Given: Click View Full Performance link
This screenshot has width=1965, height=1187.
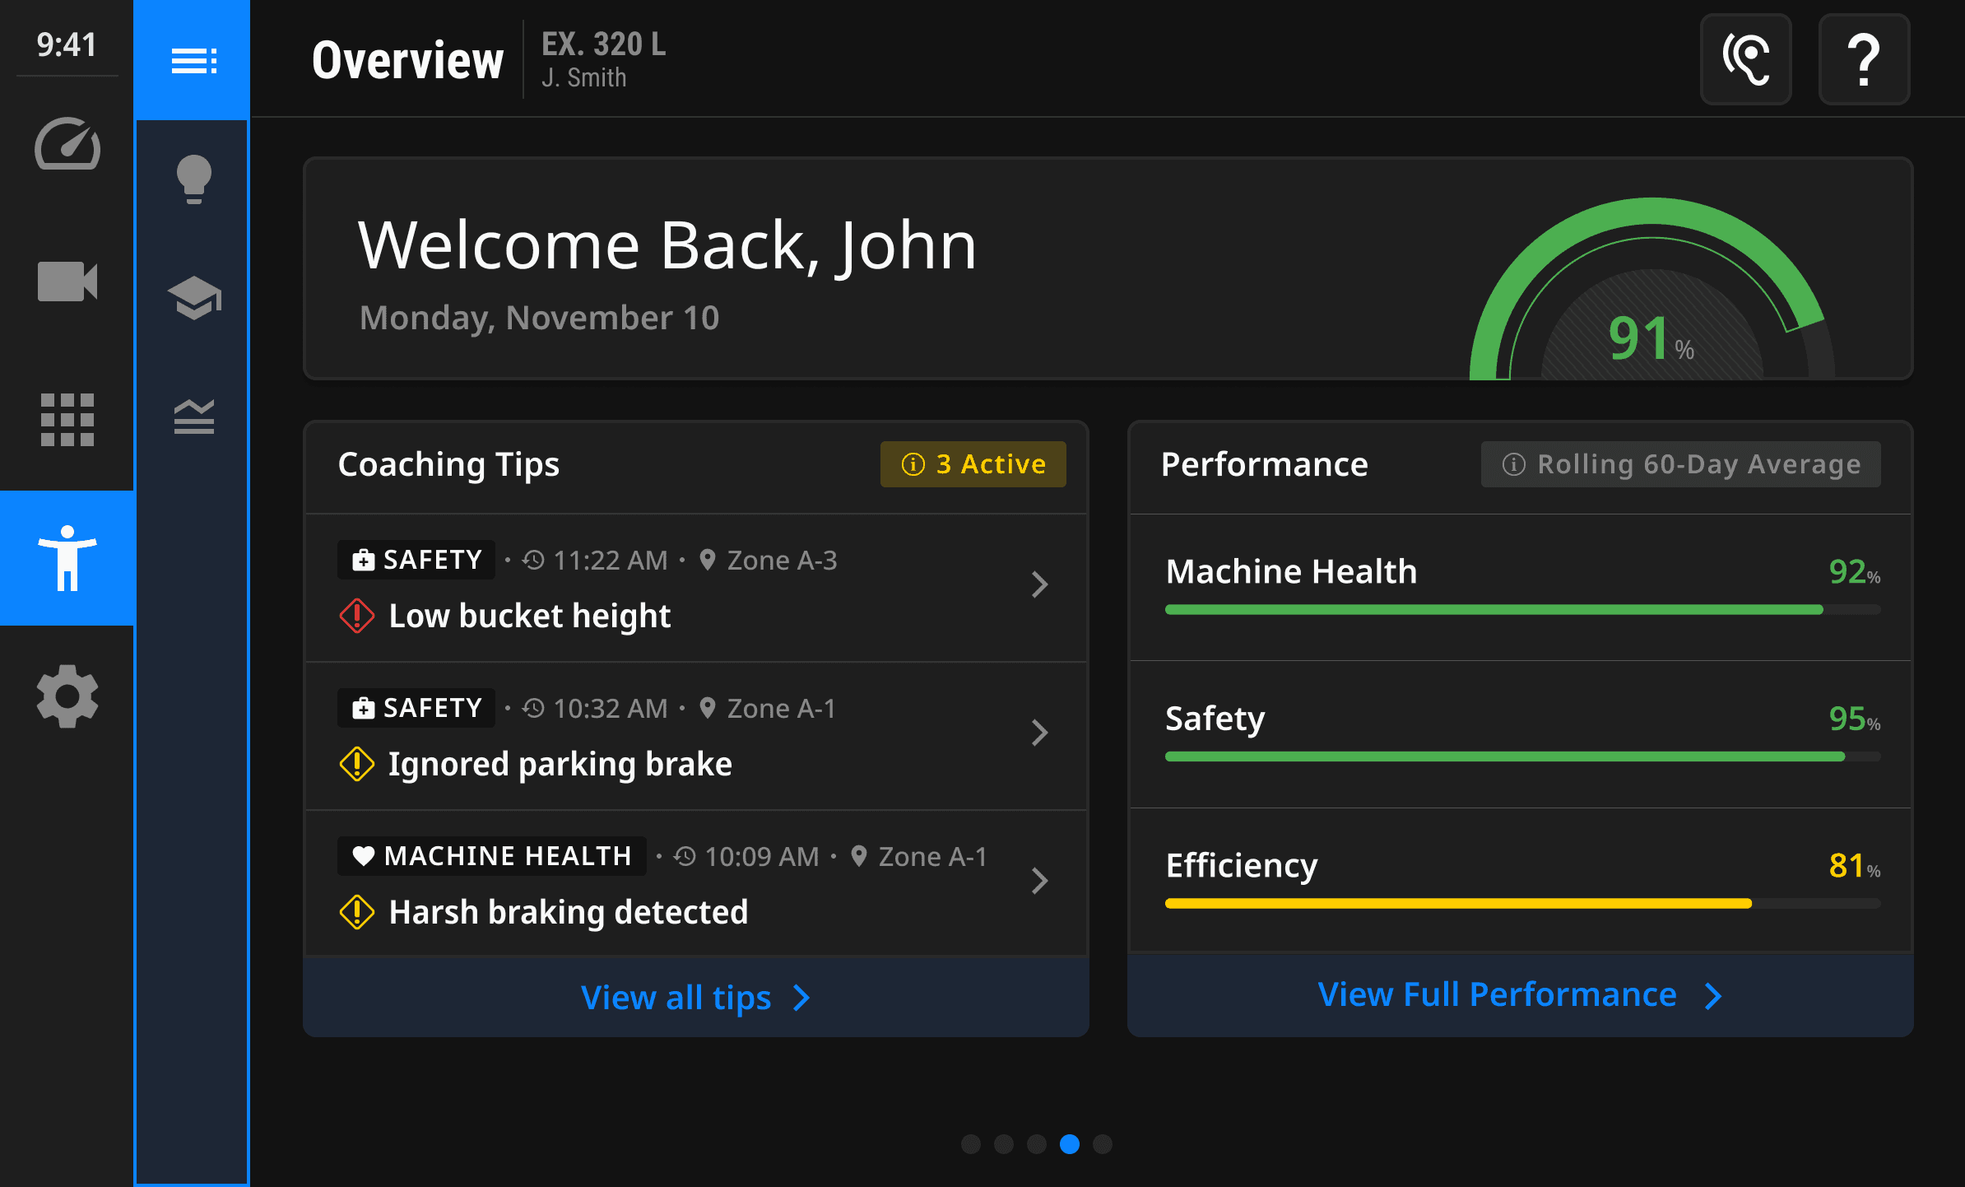Looking at the screenshot, I should tap(1519, 995).
